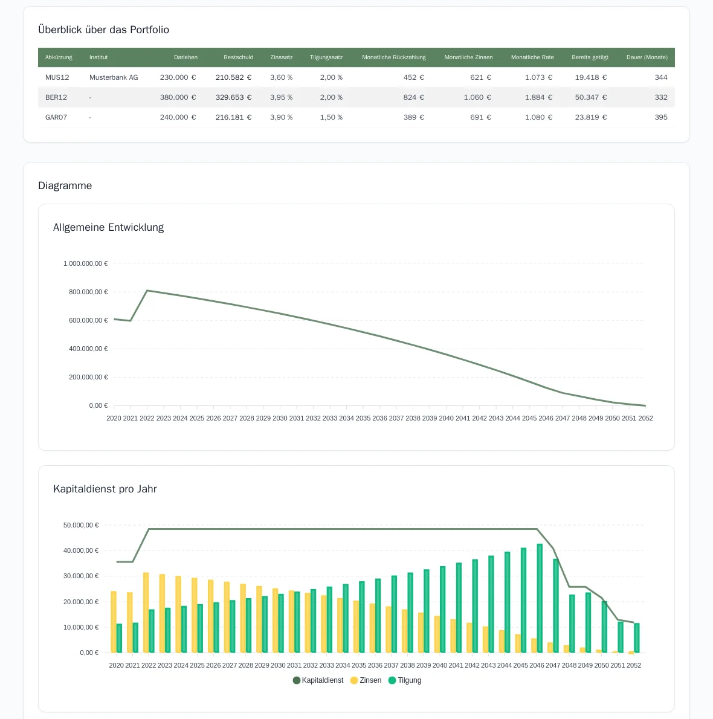Screen dimensions: 713x719
Task: Click the Diagramme section heading
Action: pyautogui.click(x=65, y=185)
